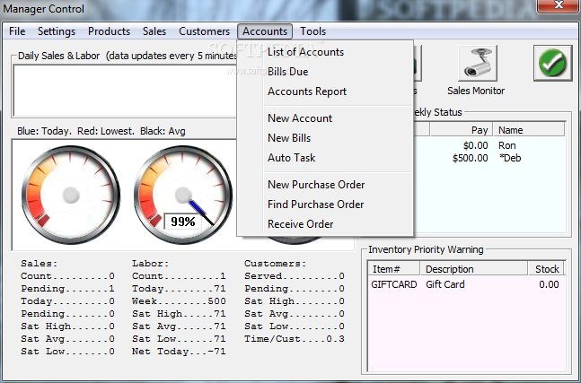The height and width of the screenshot is (383, 581).
Task: Click the 0.00 stock value
Action: point(549,284)
